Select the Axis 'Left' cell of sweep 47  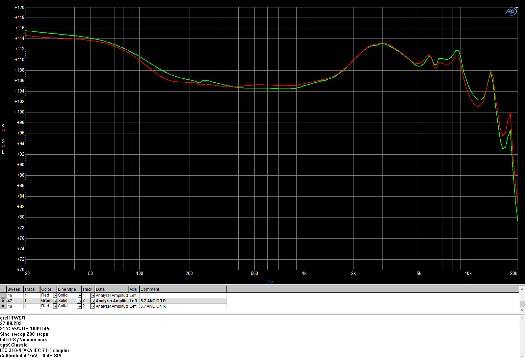click(134, 301)
